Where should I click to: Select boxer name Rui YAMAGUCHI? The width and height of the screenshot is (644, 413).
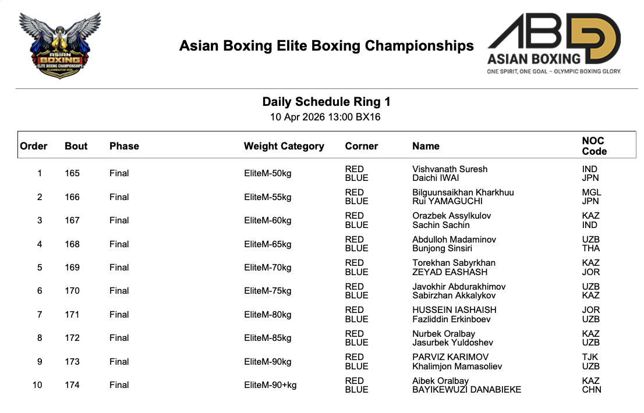[x=447, y=201]
